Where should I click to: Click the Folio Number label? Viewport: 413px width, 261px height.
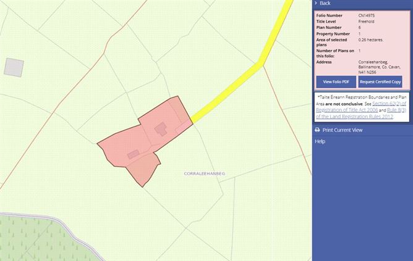click(330, 15)
